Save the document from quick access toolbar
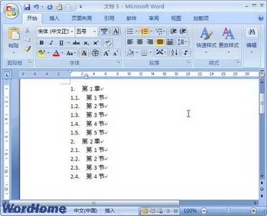This screenshot has width=267, height=216. [x=27, y=7]
